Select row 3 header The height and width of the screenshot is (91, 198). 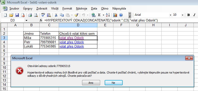coord(4,38)
